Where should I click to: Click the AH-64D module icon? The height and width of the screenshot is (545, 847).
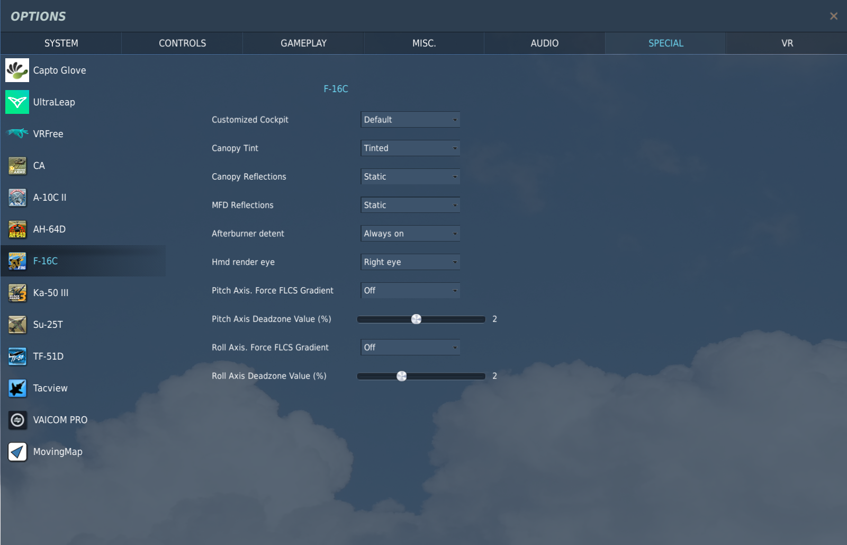(x=17, y=229)
